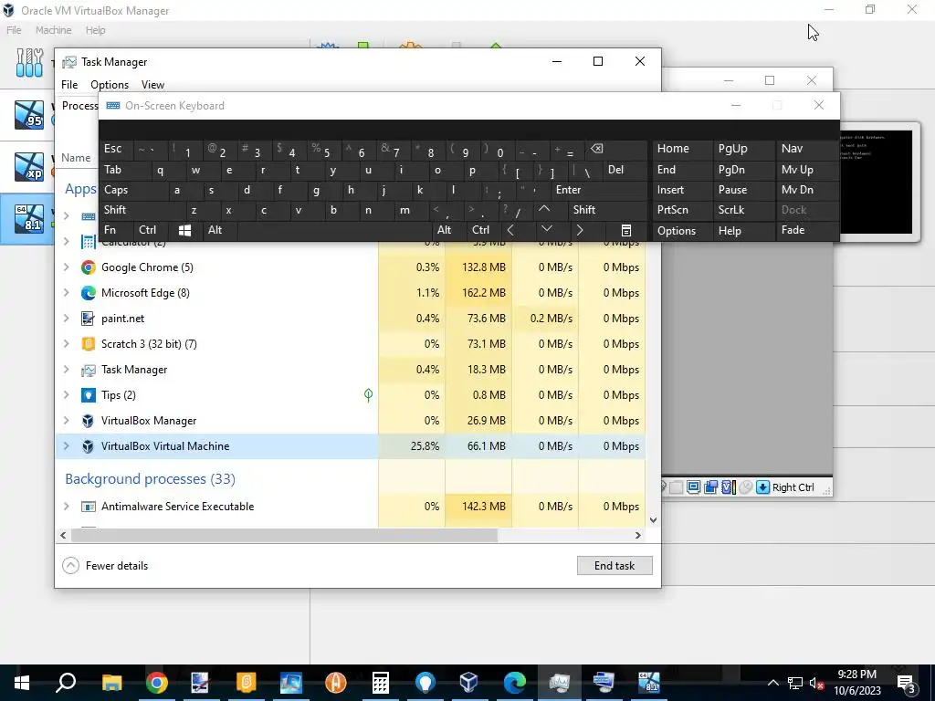Open Calculator from the taskbar

(x=381, y=682)
